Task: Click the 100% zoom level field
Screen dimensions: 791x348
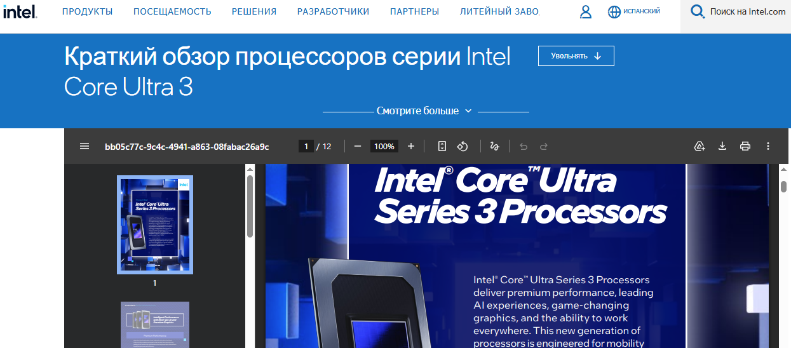Action: pyautogui.click(x=384, y=146)
